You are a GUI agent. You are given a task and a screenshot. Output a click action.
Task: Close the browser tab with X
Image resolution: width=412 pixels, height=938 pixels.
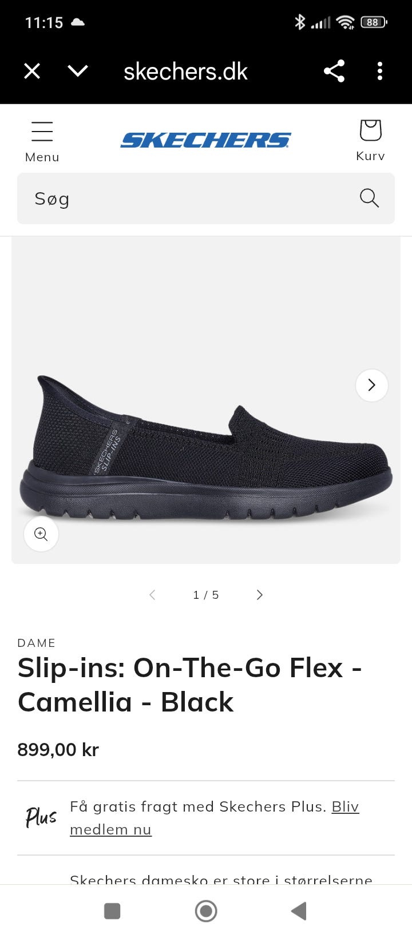tap(32, 71)
